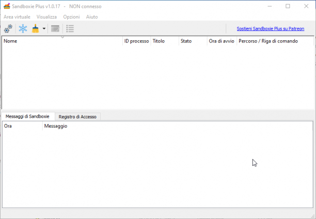Screen dimensions: 316x219
Task: Expand the broom icon dropdown arrow
Action: (x=44, y=28)
